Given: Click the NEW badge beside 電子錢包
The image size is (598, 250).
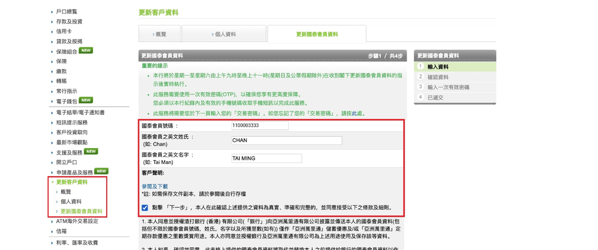Looking at the screenshot, I should 86,100.
